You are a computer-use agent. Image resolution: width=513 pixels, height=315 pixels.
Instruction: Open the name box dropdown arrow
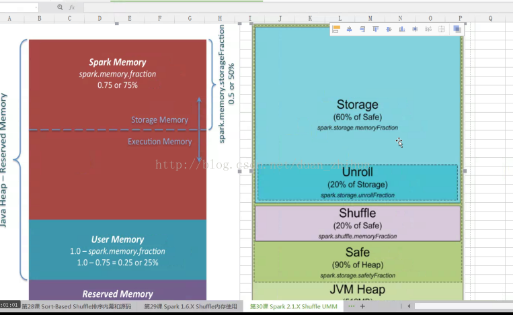[x=36, y=7]
